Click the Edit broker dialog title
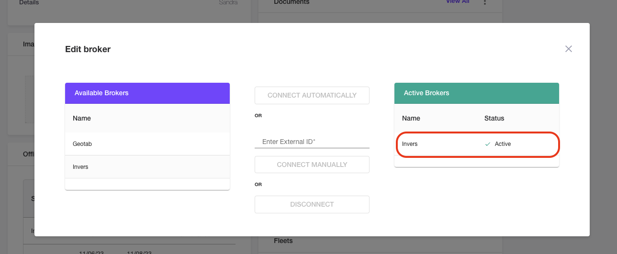This screenshot has height=254, width=617. click(88, 49)
